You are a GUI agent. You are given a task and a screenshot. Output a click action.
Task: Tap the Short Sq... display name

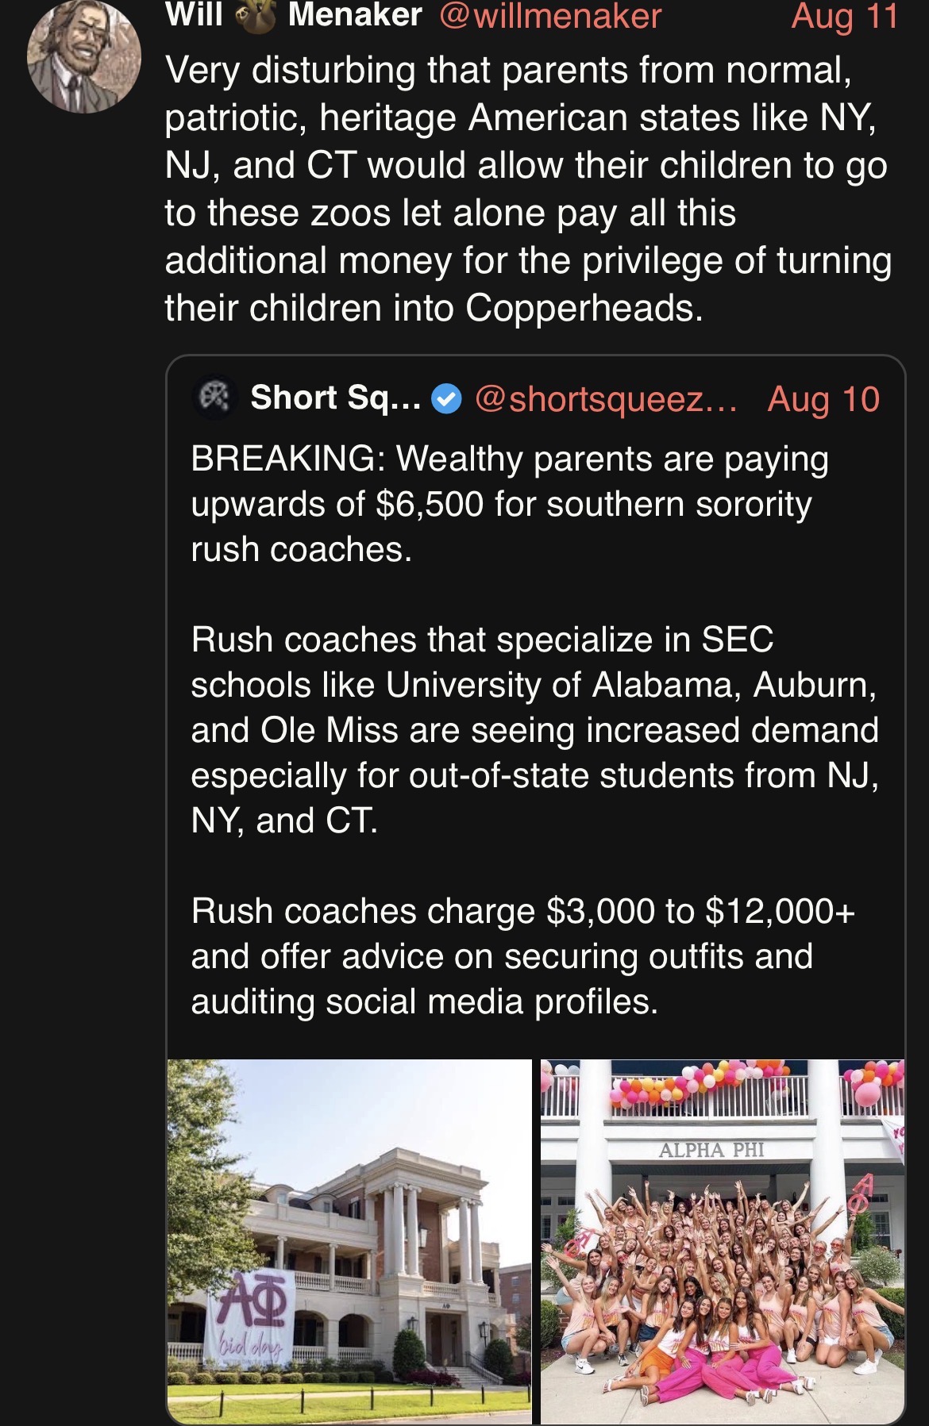click(335, 398)
